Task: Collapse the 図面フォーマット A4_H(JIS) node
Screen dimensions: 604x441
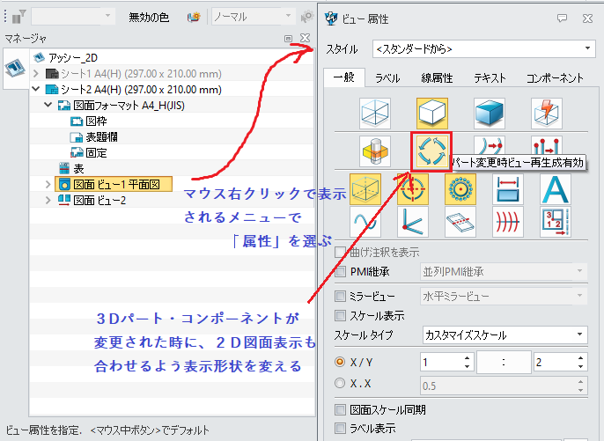Action: pos(48,105)
